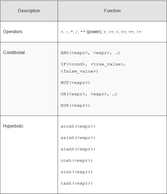The width and height of the screenshot is (167, 194).
Task: Select the sinh(<expr>) function
Action: (x=76, y=172)
